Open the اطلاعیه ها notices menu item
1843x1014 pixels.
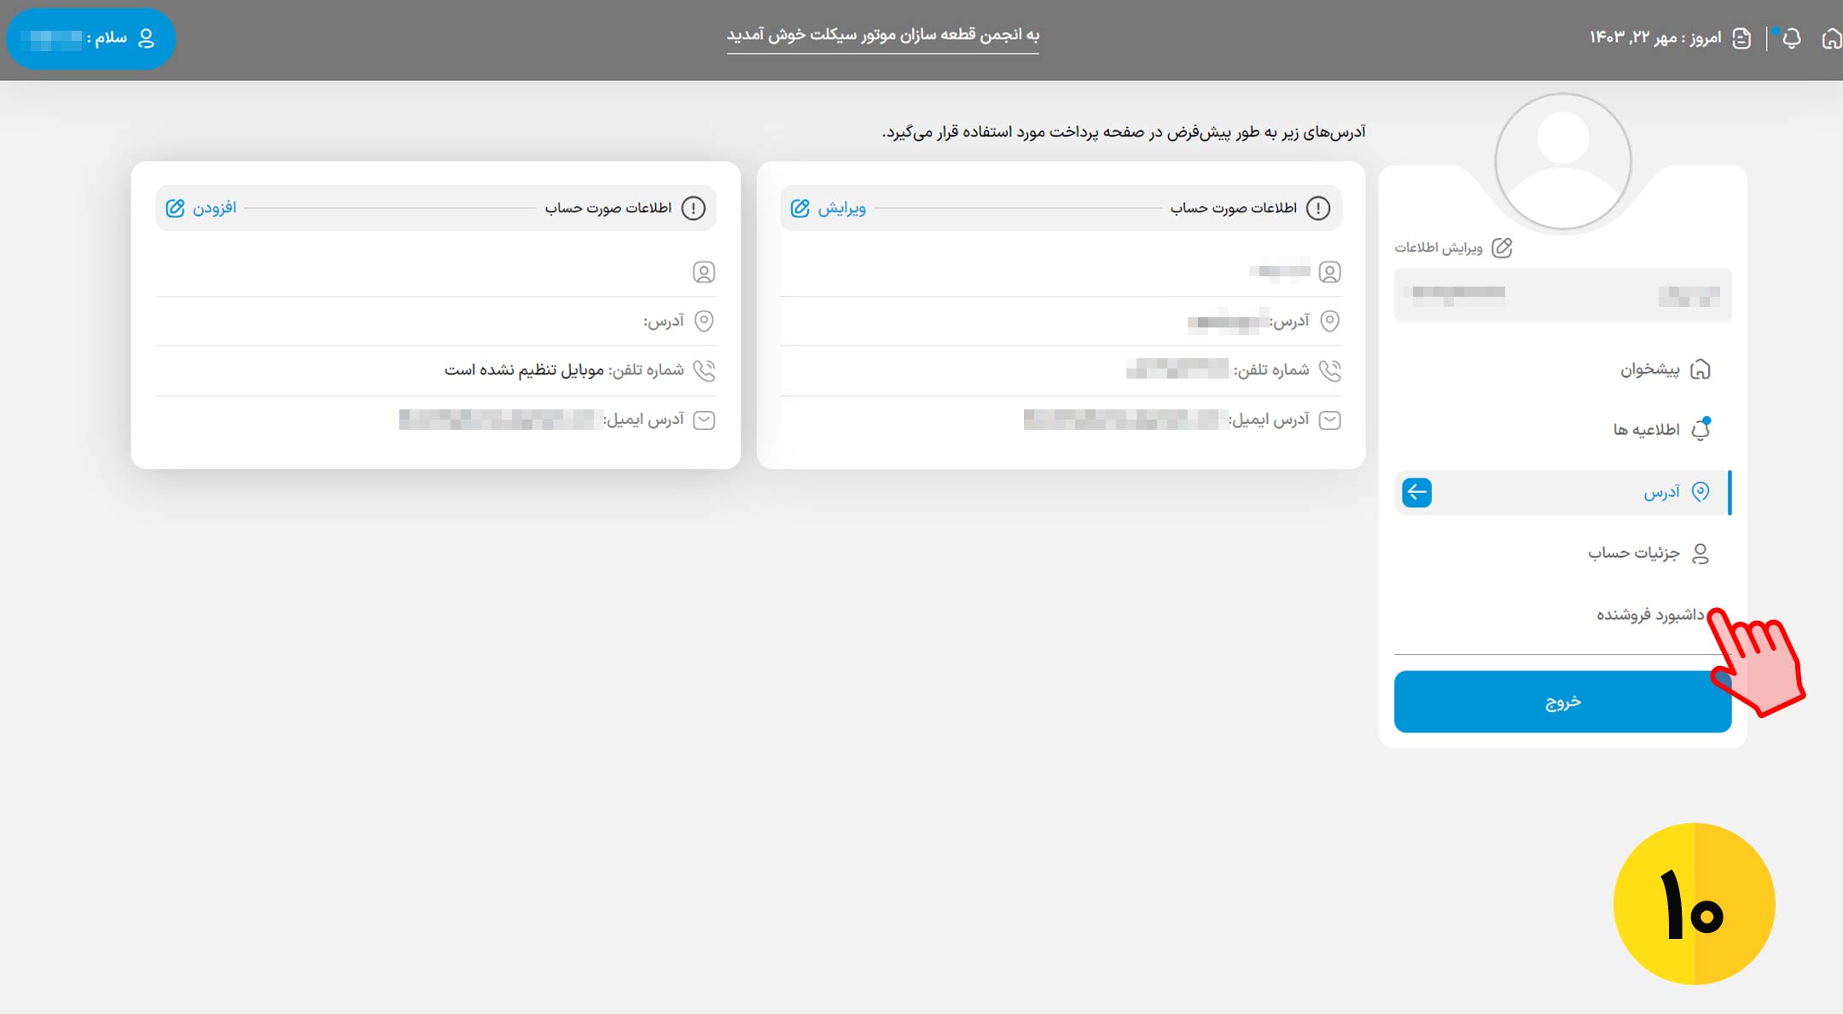point(1647,429)
